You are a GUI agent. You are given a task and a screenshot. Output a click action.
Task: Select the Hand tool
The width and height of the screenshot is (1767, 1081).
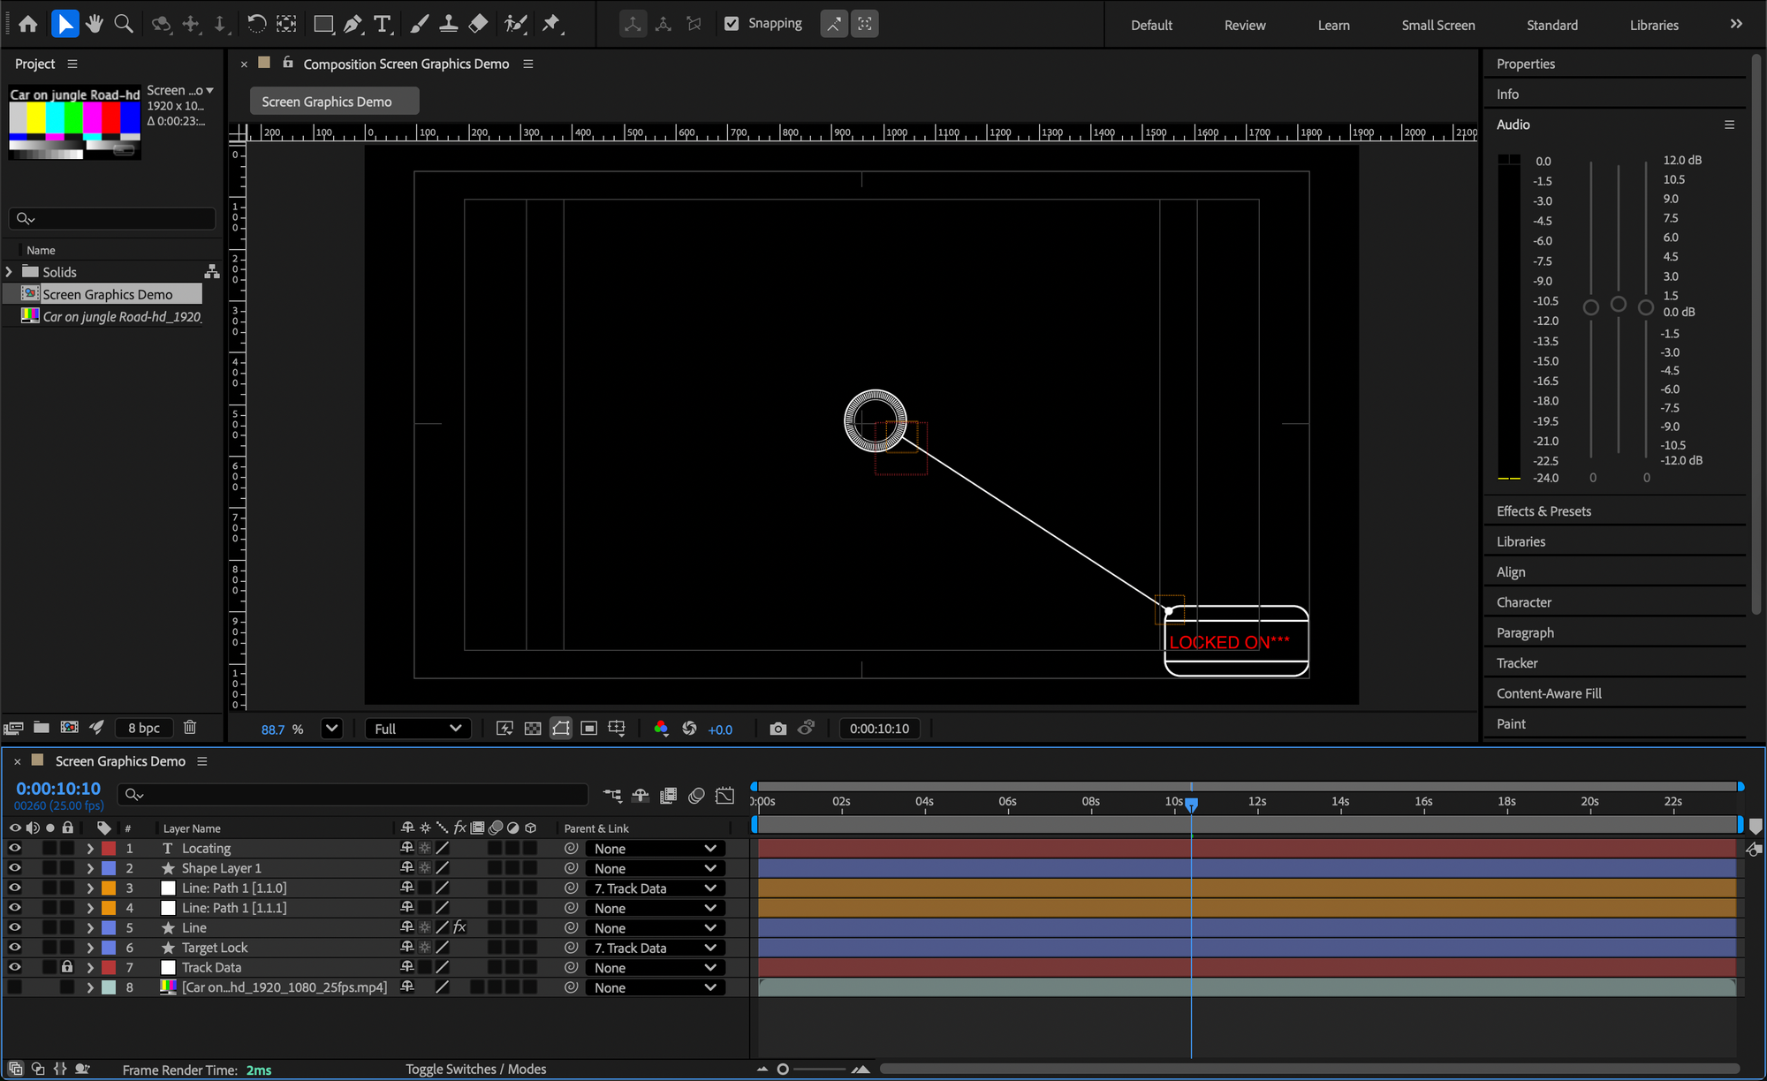(x=94, y=24)
